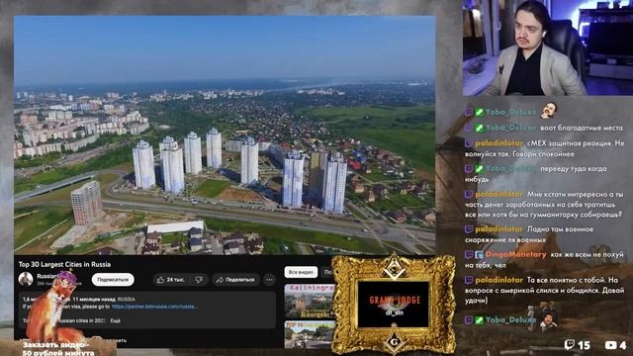Open the Kaliningrad recommended video thumbnail

pos(310,301)
